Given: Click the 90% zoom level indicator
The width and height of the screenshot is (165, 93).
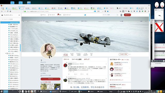Looking at the screenshot, I should click(x=98, y=11).
